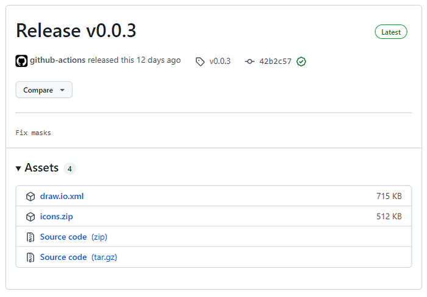Click the zip file icon beside Source code (zip)
427x297 pixels.
(x=30, y=237)
